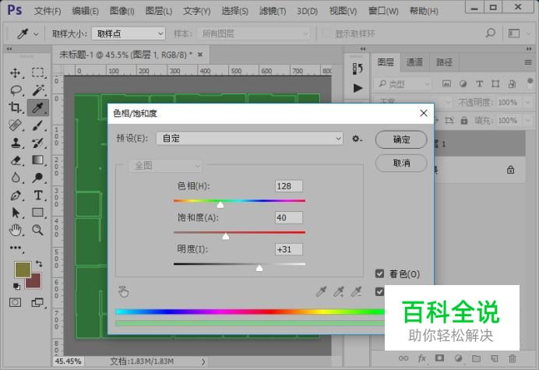Confirm with the 确定 button

(x=401, y=139)
